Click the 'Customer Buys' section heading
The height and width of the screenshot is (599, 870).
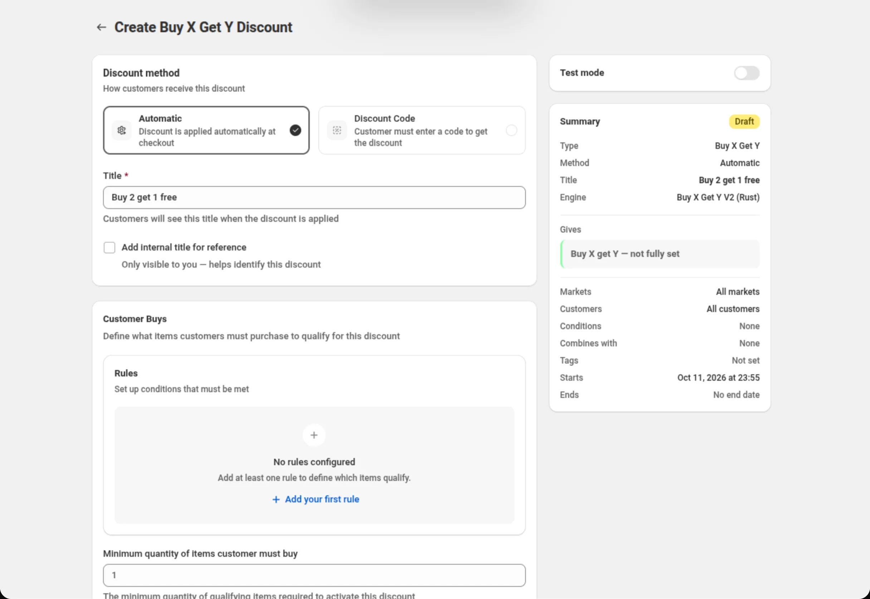135,319
